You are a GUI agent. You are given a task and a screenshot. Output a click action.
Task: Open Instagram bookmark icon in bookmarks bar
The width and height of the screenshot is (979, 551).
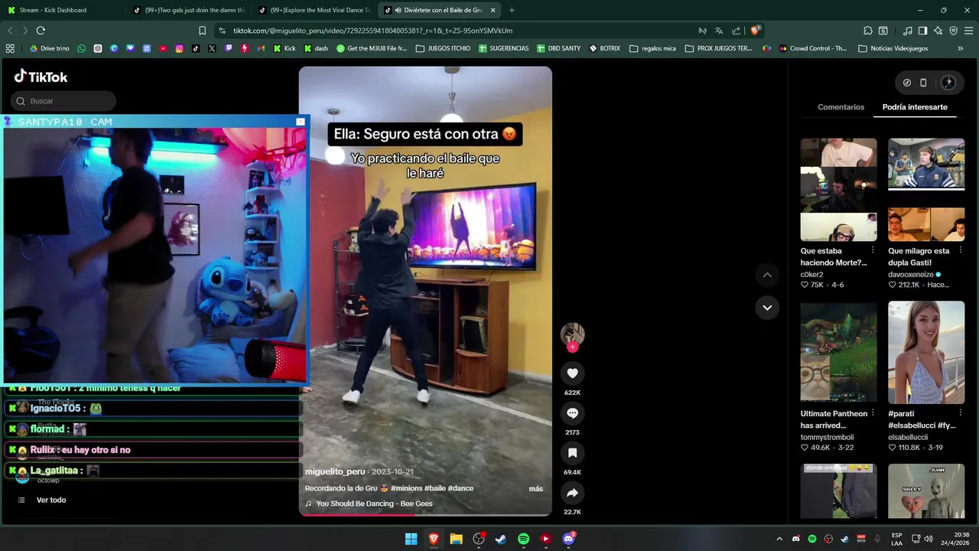180,48
